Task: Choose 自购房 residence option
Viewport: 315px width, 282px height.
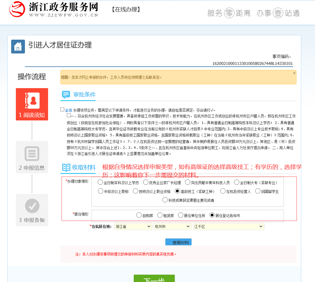Action: 139,215
